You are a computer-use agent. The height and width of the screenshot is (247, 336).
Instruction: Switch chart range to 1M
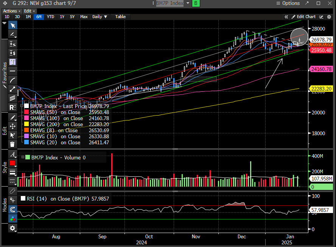[28, 17]
